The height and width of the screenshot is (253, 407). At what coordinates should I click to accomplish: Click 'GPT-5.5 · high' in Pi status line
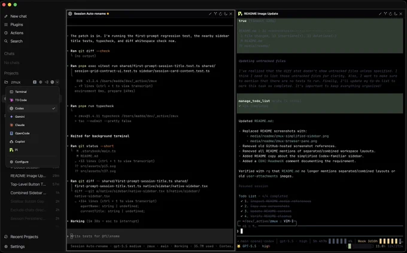(x=256, y=246)
